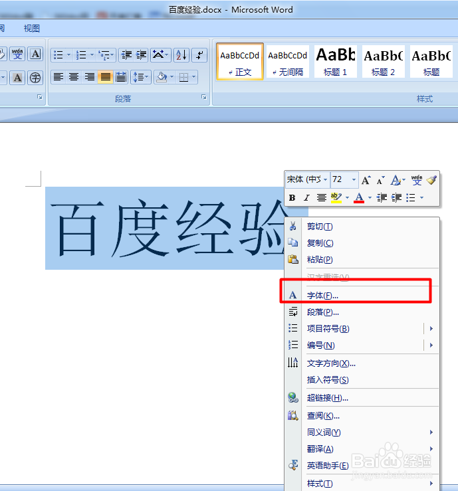
Task: Toggle italic in mini toolbar
Action: 306,197
